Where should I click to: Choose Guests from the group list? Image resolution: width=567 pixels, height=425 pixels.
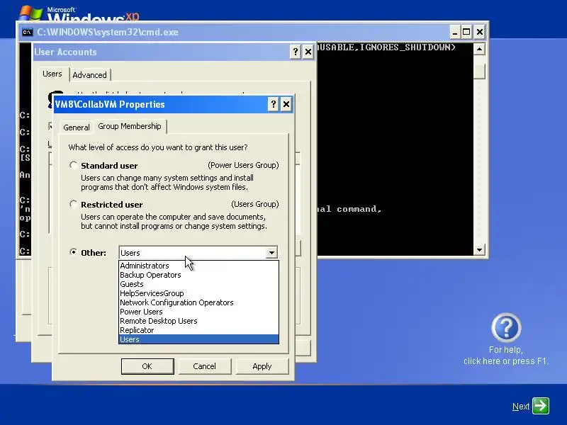[198, 284]
